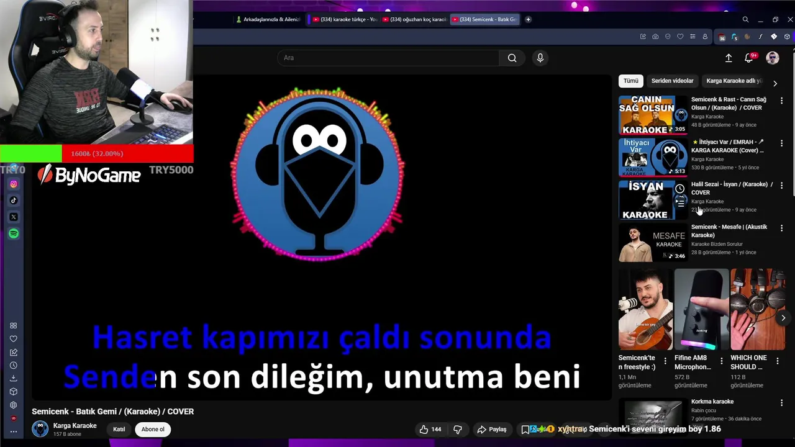Image resolution: width=795 pixels, height=447 pixels.
Task: Like the video with thumbs up
Action: click(x=430, y=429)
